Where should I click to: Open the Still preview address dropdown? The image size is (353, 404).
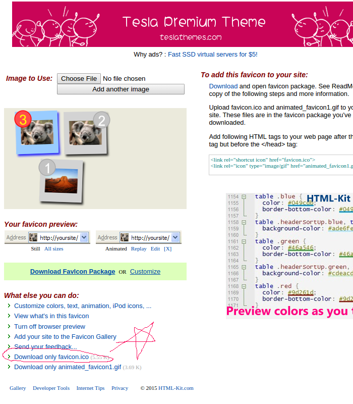point(84,237)
